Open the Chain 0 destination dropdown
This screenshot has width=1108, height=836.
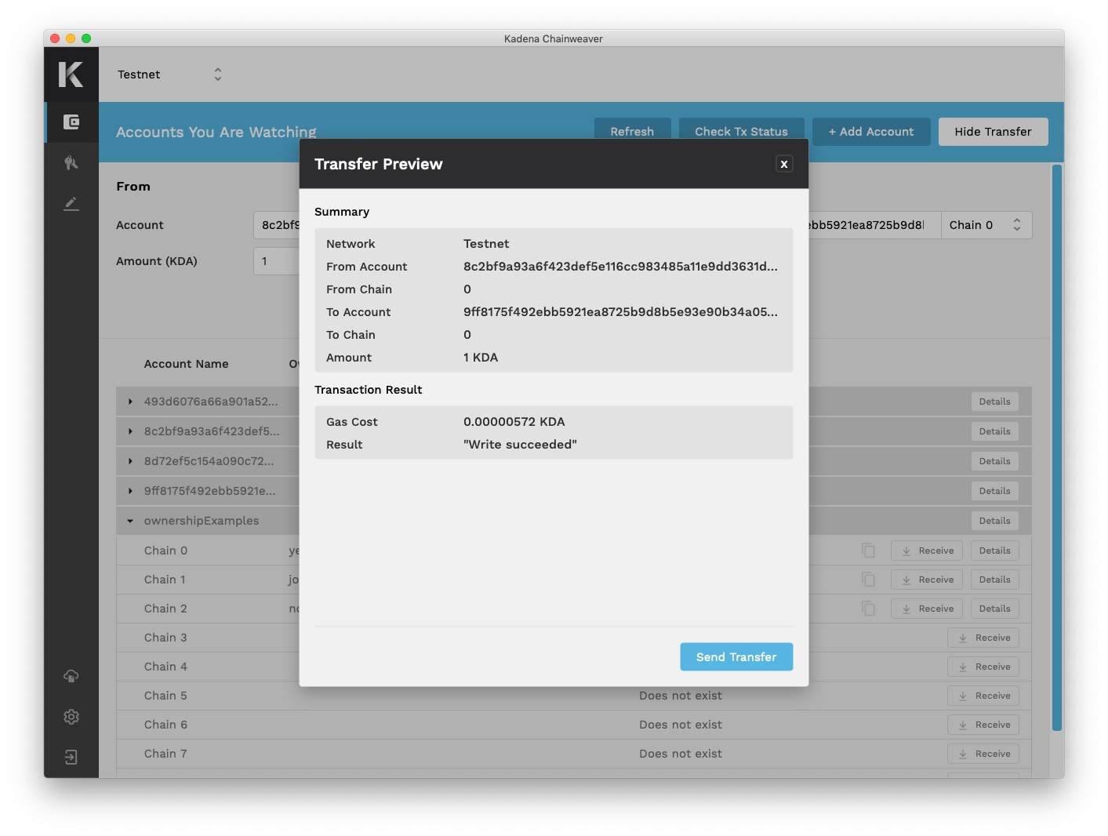click(986, 225)
